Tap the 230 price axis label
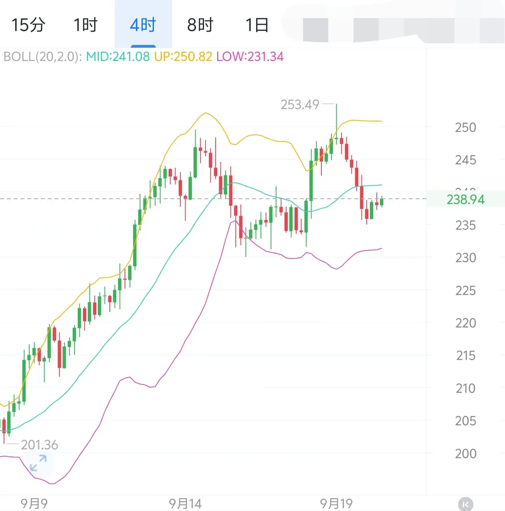This screenshot has height=511, width=505. pyautogui.click(x=465, y=258)
